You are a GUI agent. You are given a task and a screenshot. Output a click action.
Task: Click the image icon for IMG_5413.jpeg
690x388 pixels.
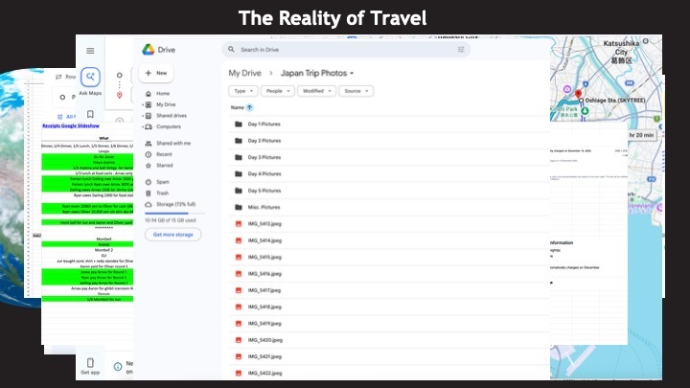239,224
